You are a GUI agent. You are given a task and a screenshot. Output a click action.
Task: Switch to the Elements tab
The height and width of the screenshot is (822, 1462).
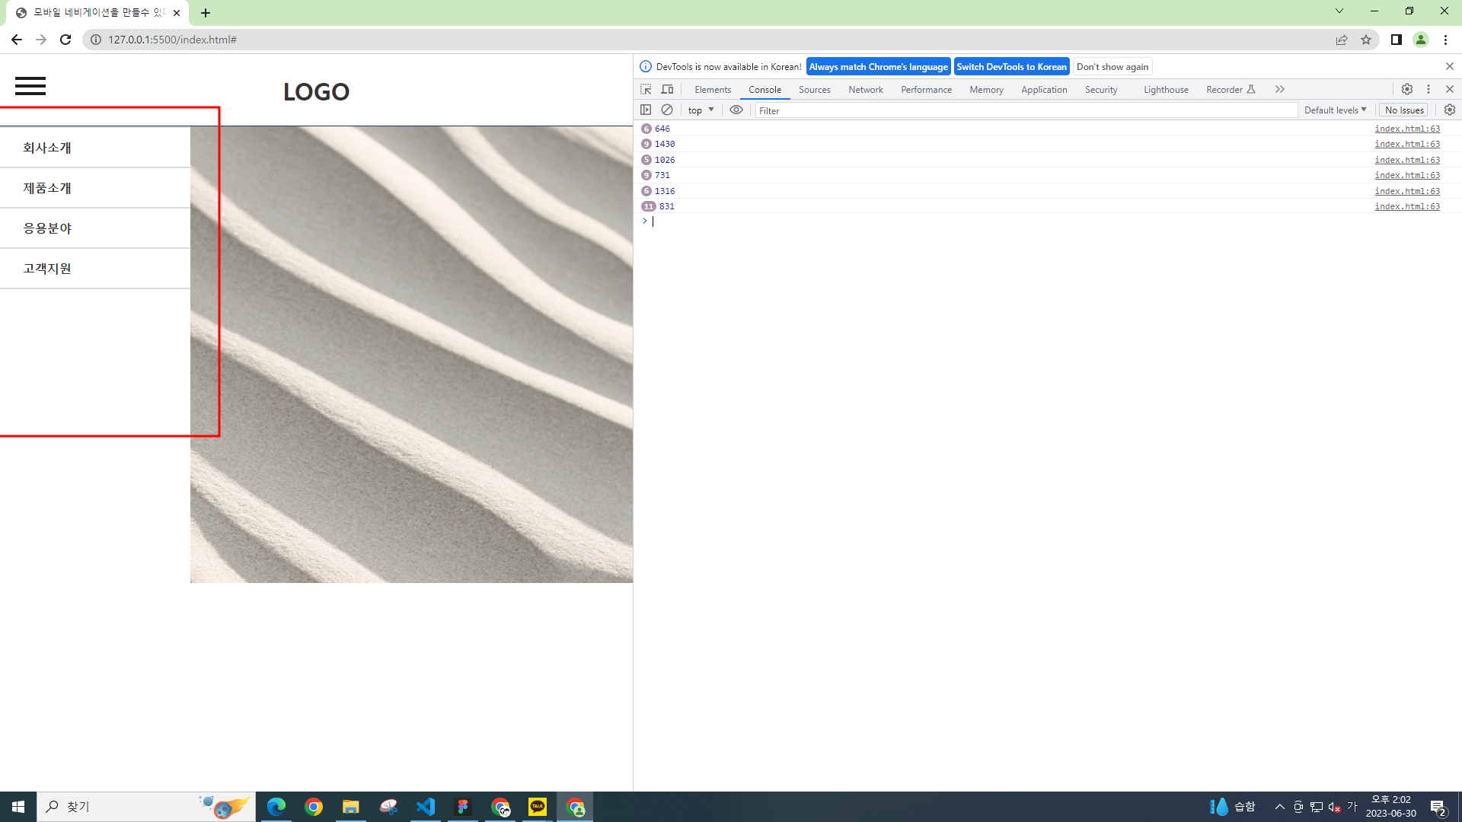(x=712, y=89)
